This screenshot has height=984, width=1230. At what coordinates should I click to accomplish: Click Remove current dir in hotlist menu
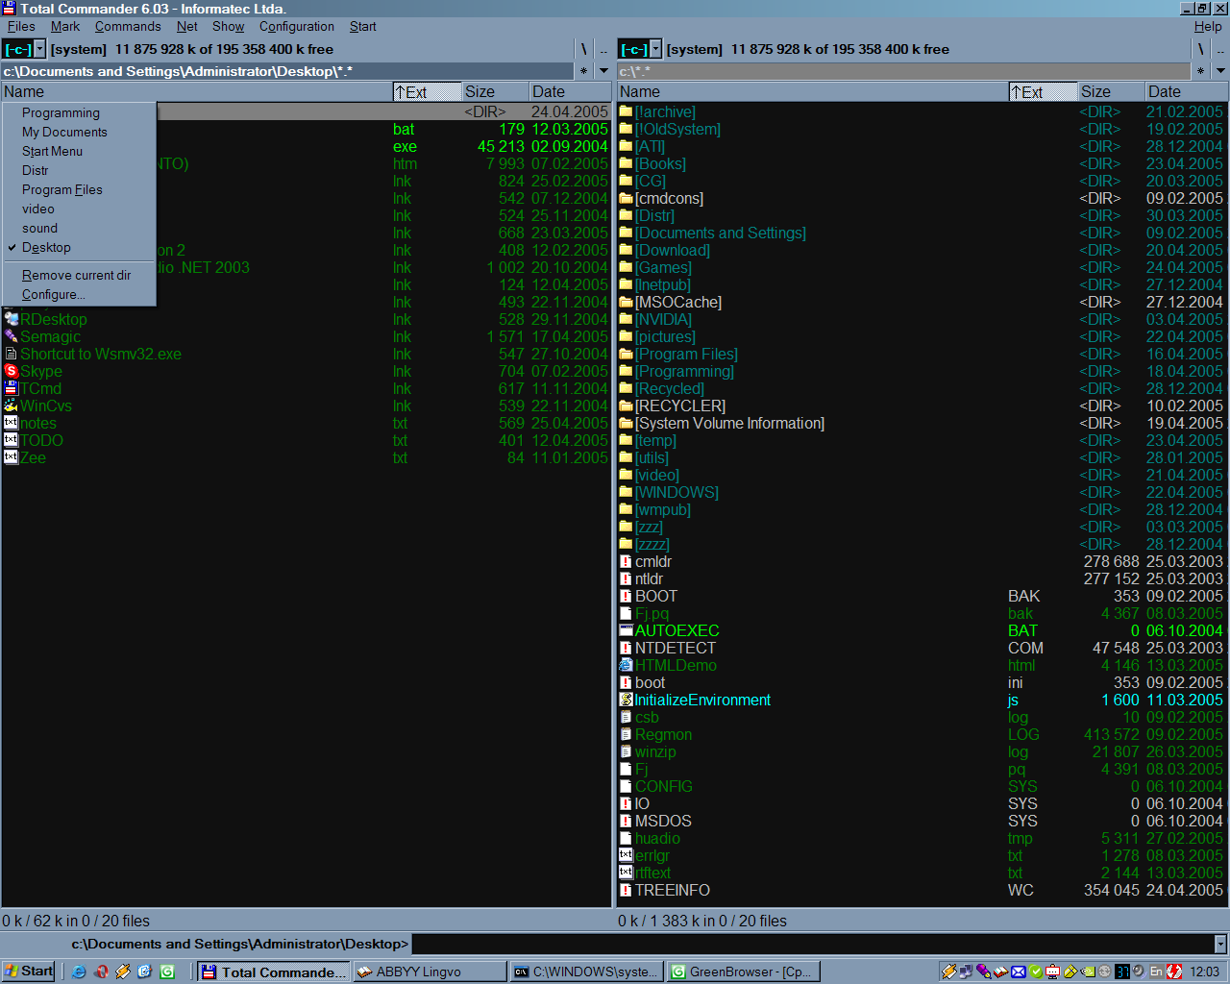tap(79, 276)
